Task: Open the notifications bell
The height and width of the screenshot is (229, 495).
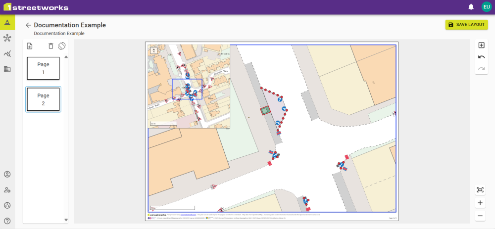Action: click(x=471, y=7)
